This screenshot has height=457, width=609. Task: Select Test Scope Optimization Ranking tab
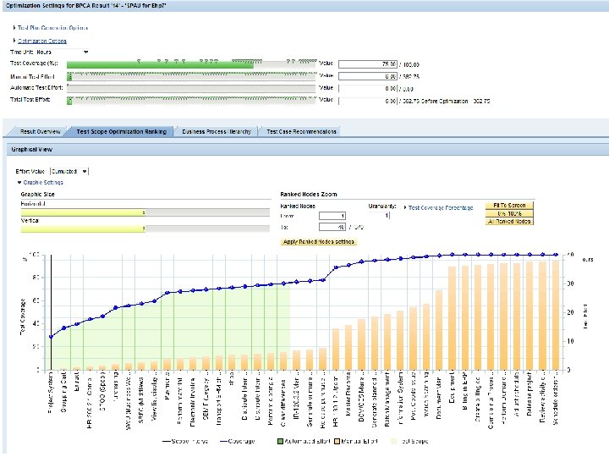click(x=121, y=132)
